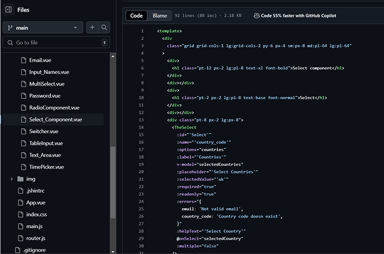
Task: Click line number 20 in code
Action: [x=141, y=172]
